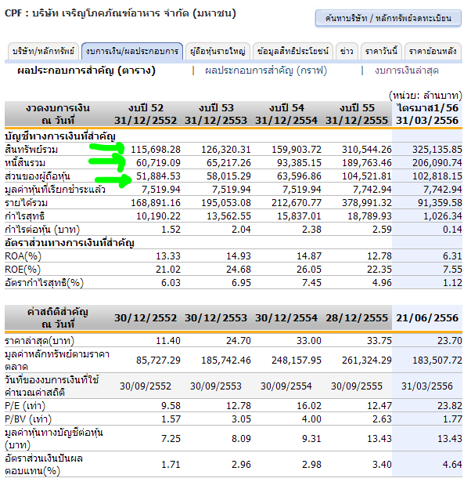This screenshot has width=471, height=482.
Task: Click the งบปี 54 column header
Action: [x=286, y=114]
